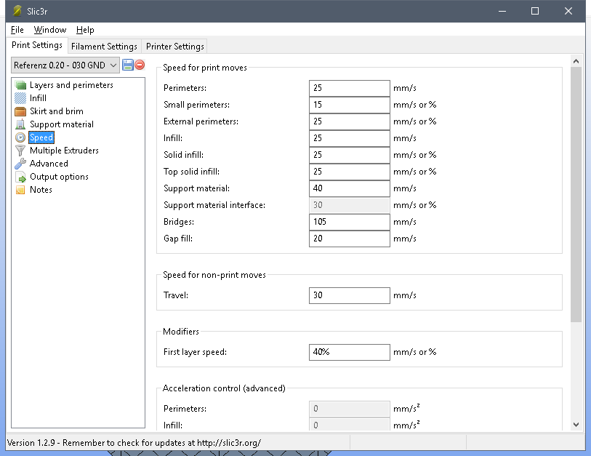Click the Support material icon
Screen dimensions: 591x456
[20, 124]
